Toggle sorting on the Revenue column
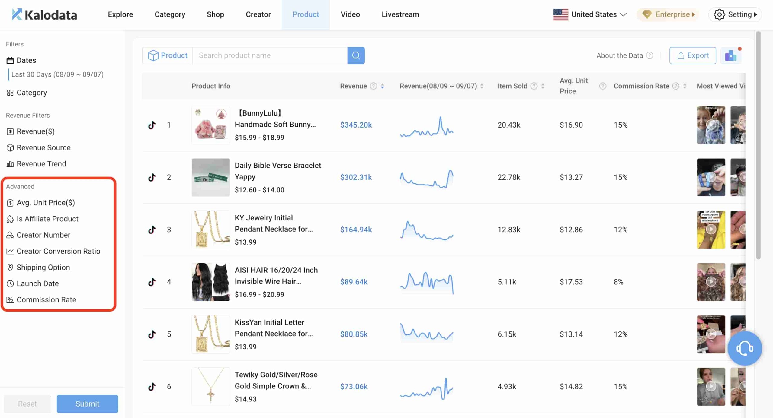773x418 pixels. 383,86
